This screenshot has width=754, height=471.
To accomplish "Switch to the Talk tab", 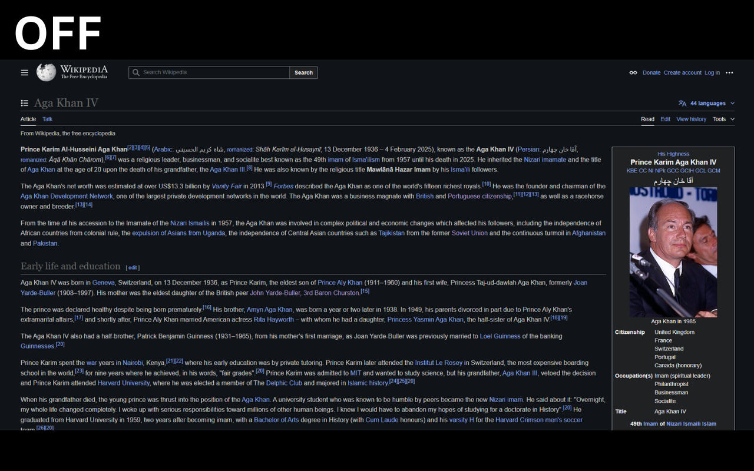I will pos(47,119).
